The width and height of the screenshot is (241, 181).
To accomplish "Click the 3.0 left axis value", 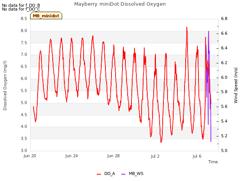I will 24,150.
